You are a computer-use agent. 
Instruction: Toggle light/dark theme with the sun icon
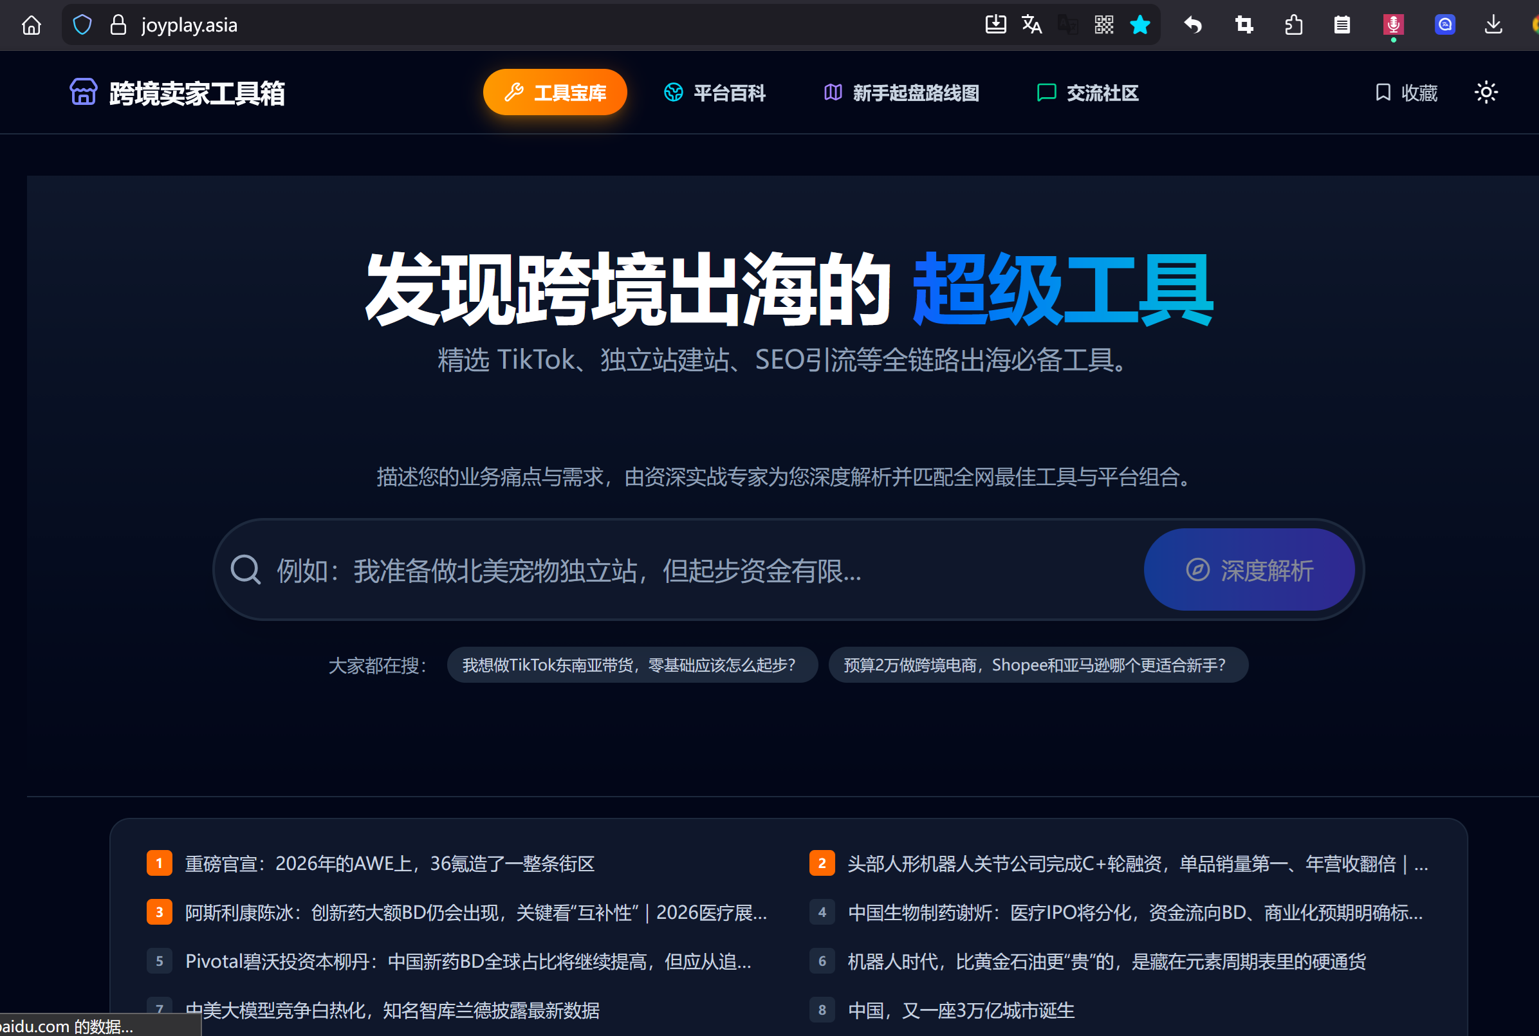[1486, 92]
